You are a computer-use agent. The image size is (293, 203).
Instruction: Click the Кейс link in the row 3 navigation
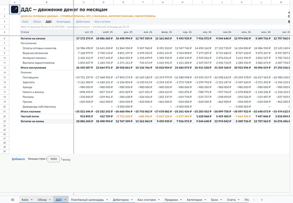(25, 22)
